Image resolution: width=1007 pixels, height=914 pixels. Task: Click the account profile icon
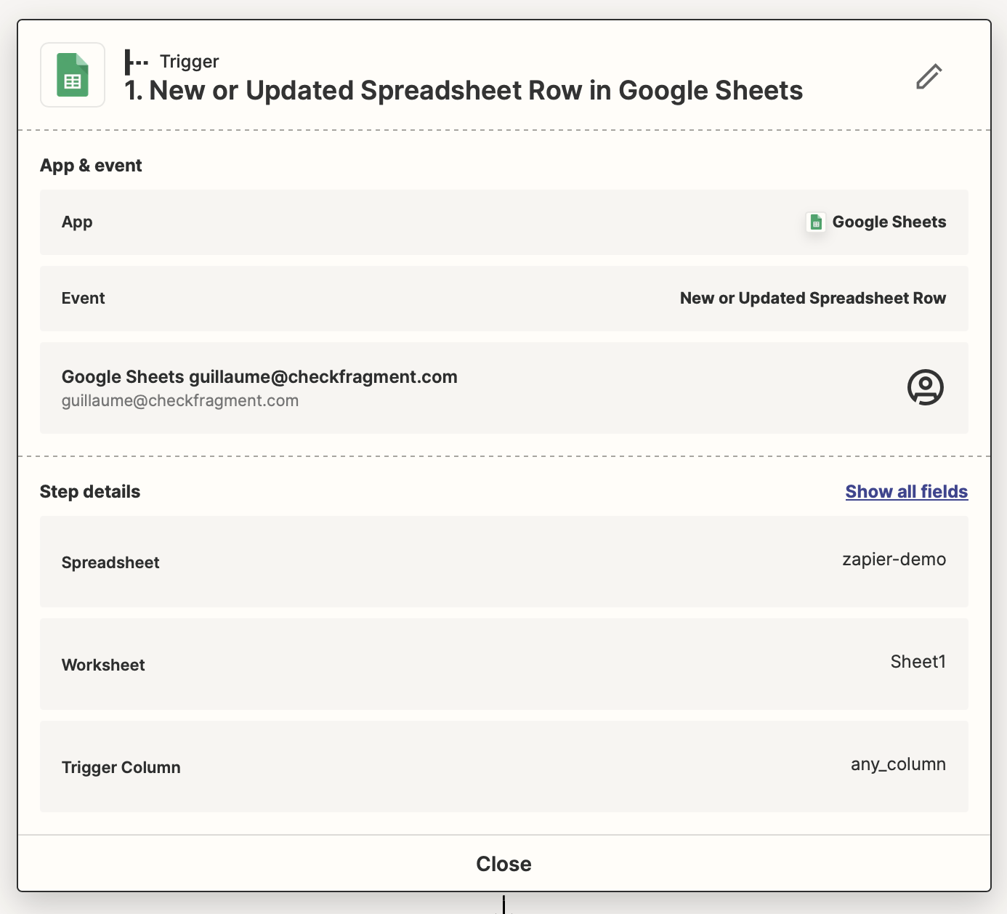tap(925, 387)
